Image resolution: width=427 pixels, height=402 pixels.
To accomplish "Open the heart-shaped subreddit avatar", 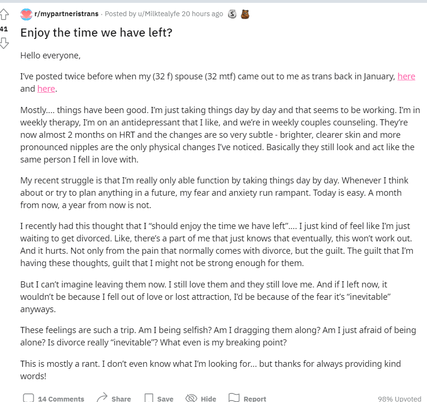I will (26, 14).
